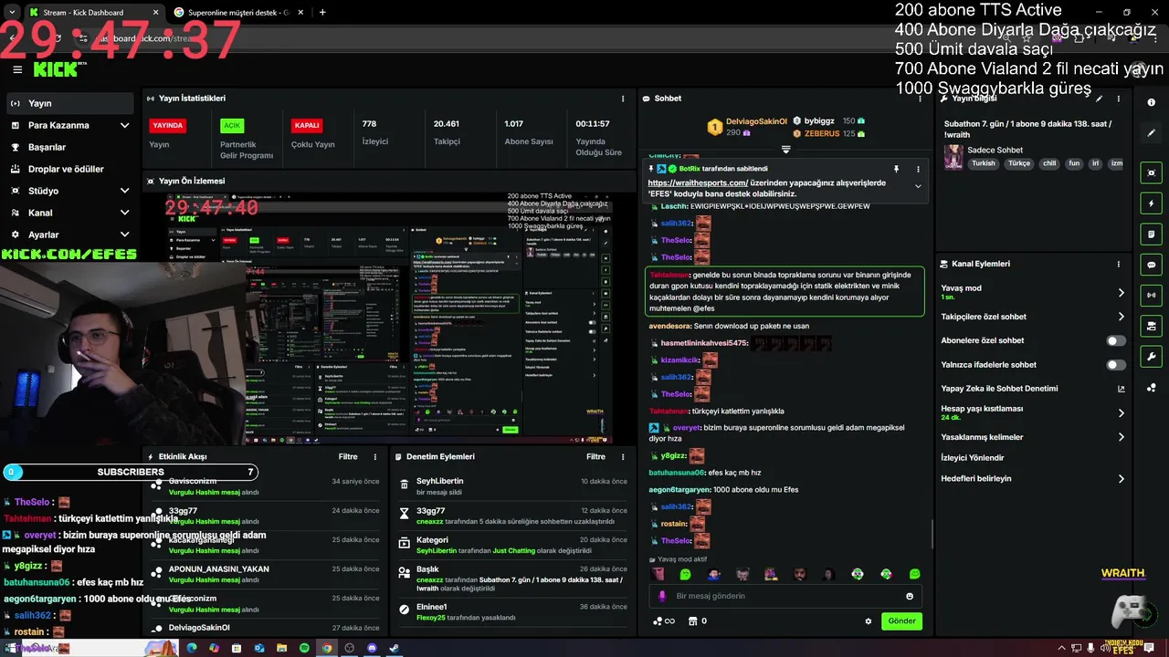Click the green Gönder send button
Viewport: 1169px width, 657px height.
tap(901, 621)
